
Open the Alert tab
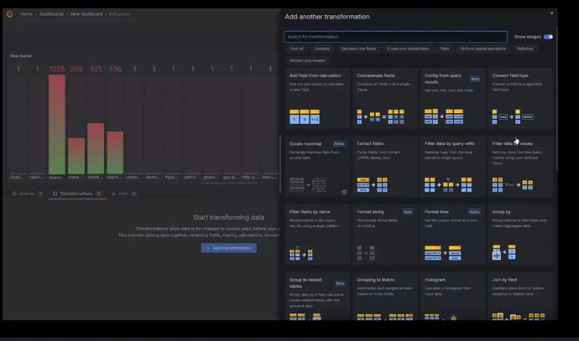(122, 194)
